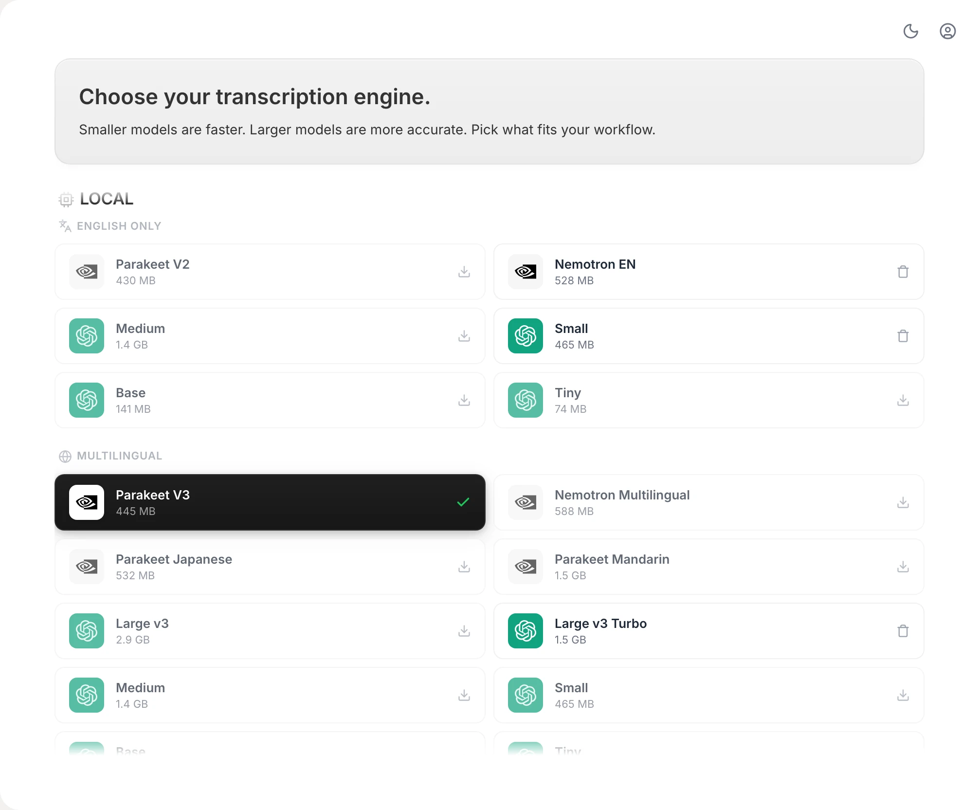Download the English-only Medium 1.4 GB model
The image size is (979, 810).
tap(464, 336)
